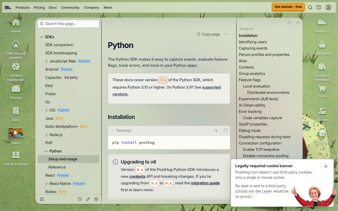This screenshot has width=338, height=211.
Task: Open the About us desktop icon
Action: point(322,22)
